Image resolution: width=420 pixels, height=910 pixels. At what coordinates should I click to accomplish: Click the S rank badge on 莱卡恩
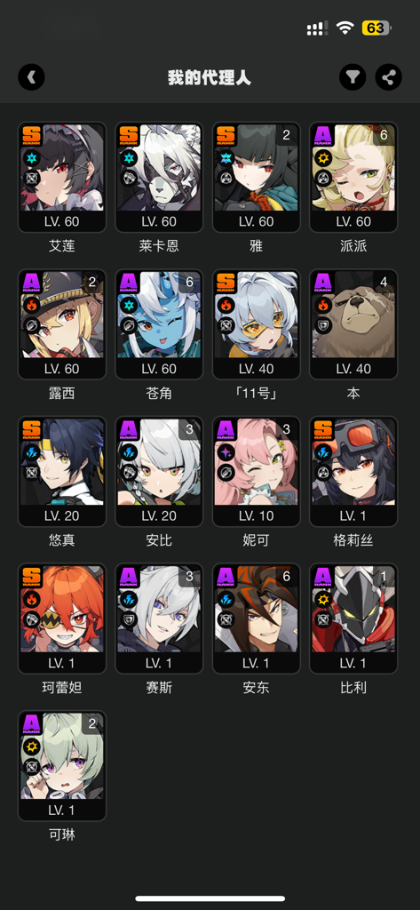(x=128, y=136)
